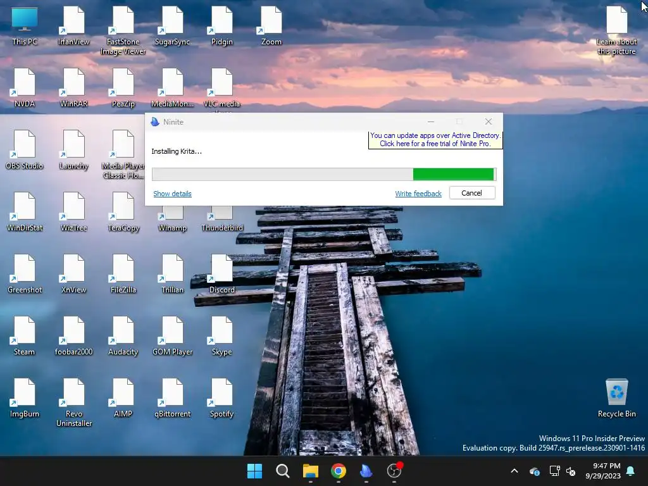Select the WinRAR desktop shortcut
Viewport: 648px width, 486px height.
point(73,87)
